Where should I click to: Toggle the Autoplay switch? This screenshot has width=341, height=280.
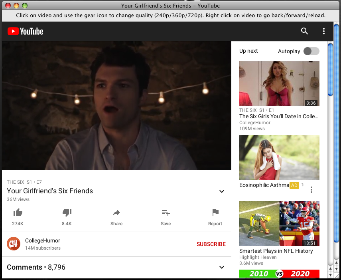tap(311, 52)
